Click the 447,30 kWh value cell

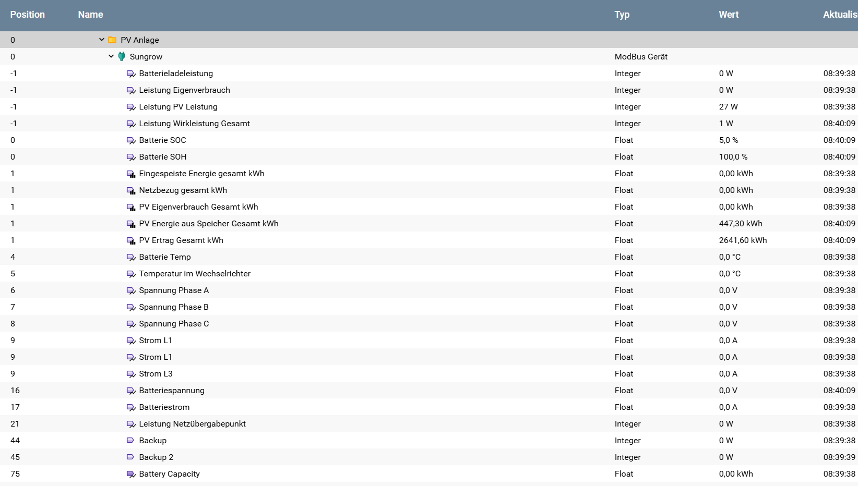coord(740,224)
